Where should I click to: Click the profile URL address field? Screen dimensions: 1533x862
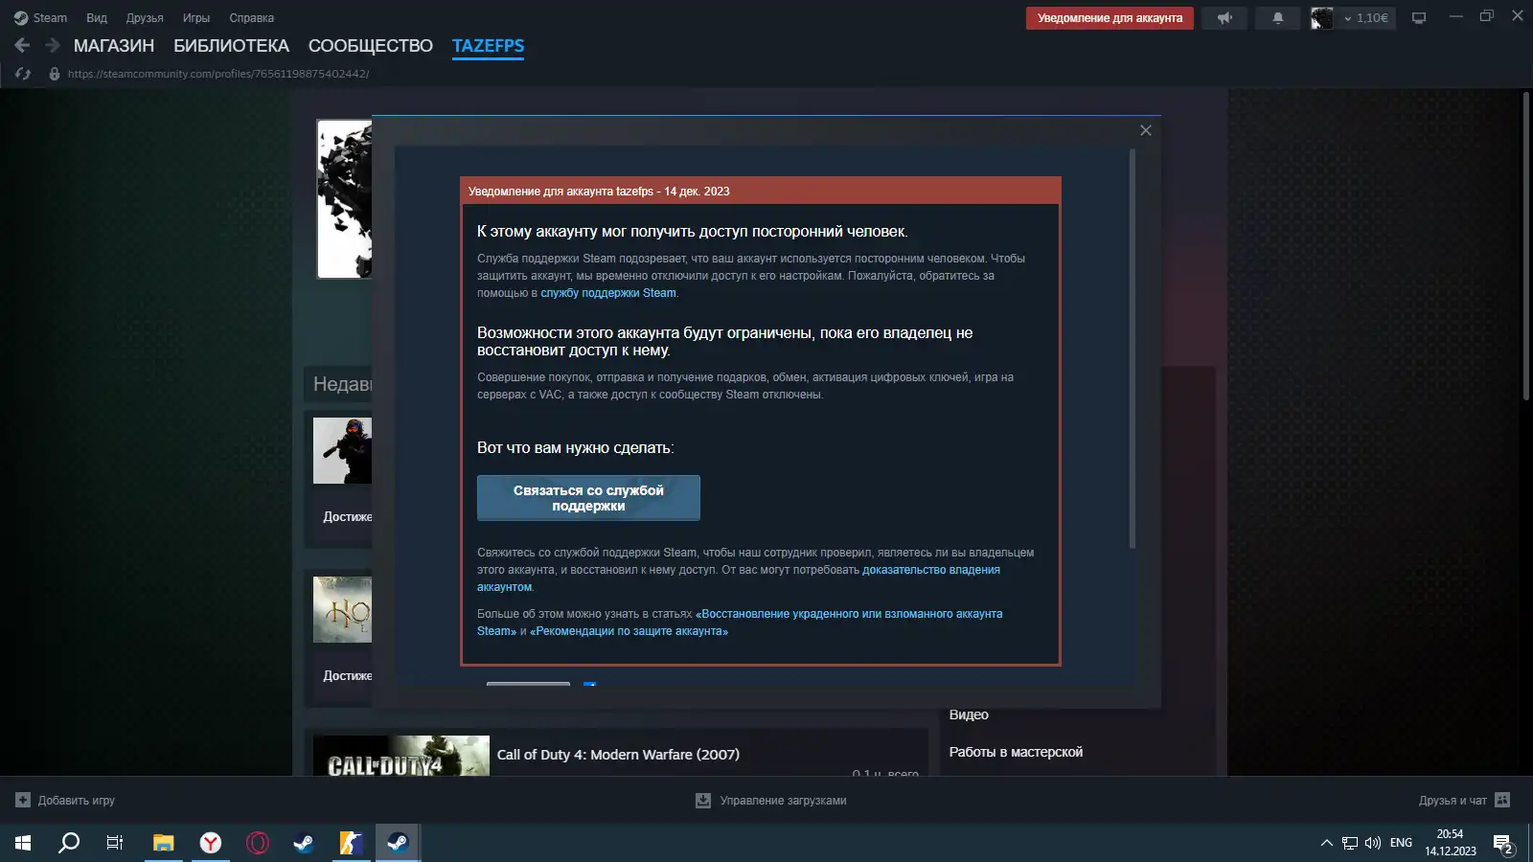218,74
